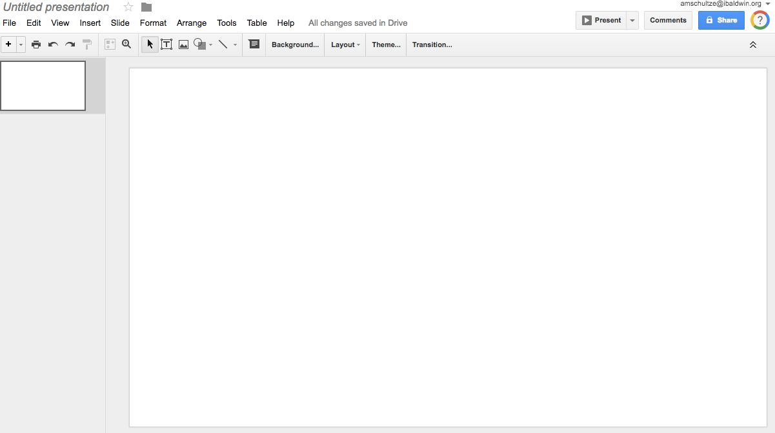This screenshot has height=433, width=775.
Task: Activate the paint format roller tool
Action: tap(87, 45)
